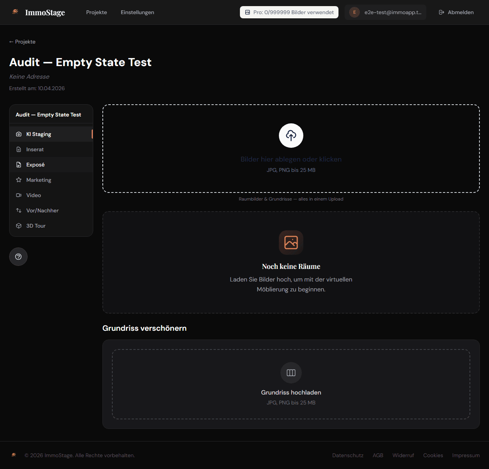
Task: Open Vor/Nachher comparison arrows icon
Action: (x=18, y=210)
